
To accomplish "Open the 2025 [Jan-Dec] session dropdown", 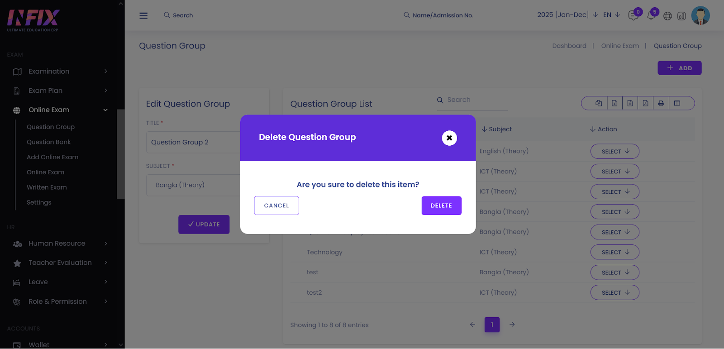I will pyautogui.click(x=567, y=15).
